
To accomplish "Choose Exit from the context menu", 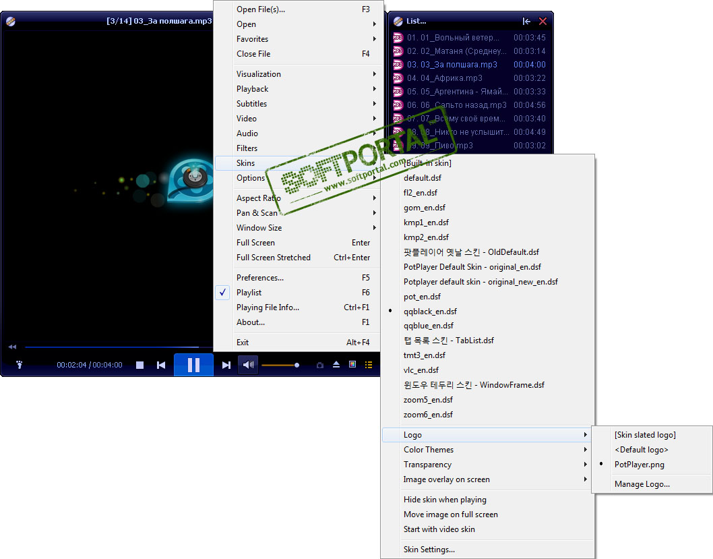I will click(297, 343).
